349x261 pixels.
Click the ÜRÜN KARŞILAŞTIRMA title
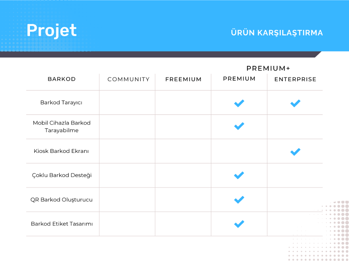(x=277, y=33)
